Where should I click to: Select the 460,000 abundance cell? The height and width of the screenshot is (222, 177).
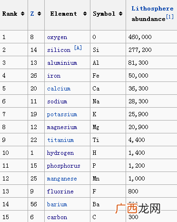pyautogui.click(x=151, y=37)
